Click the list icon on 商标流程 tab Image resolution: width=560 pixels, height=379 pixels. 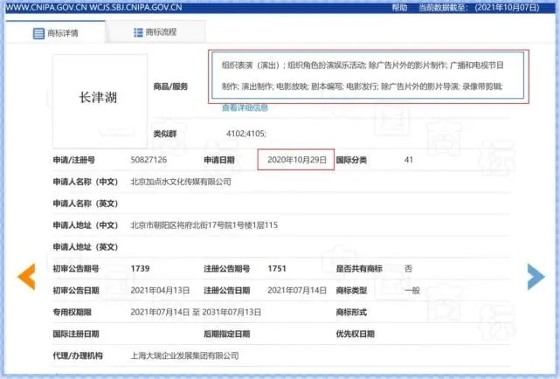point(139,32)
